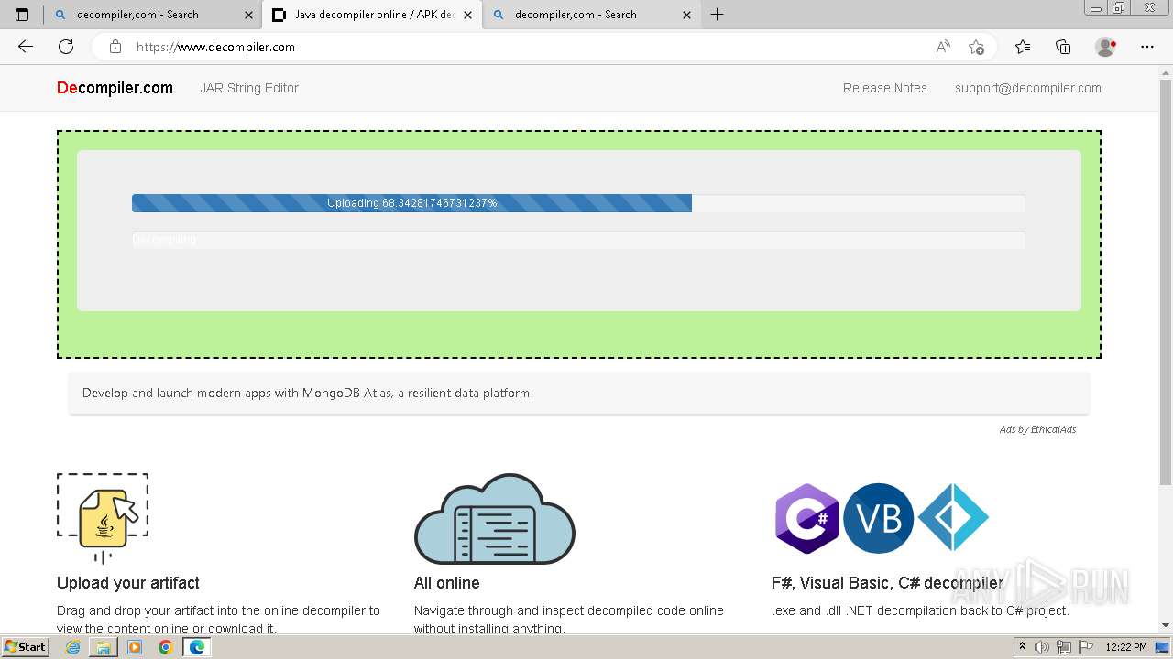Click the Uploading progress bar
The height and width of the screenshot is (659, 1173).
click(x=578, y=203)
